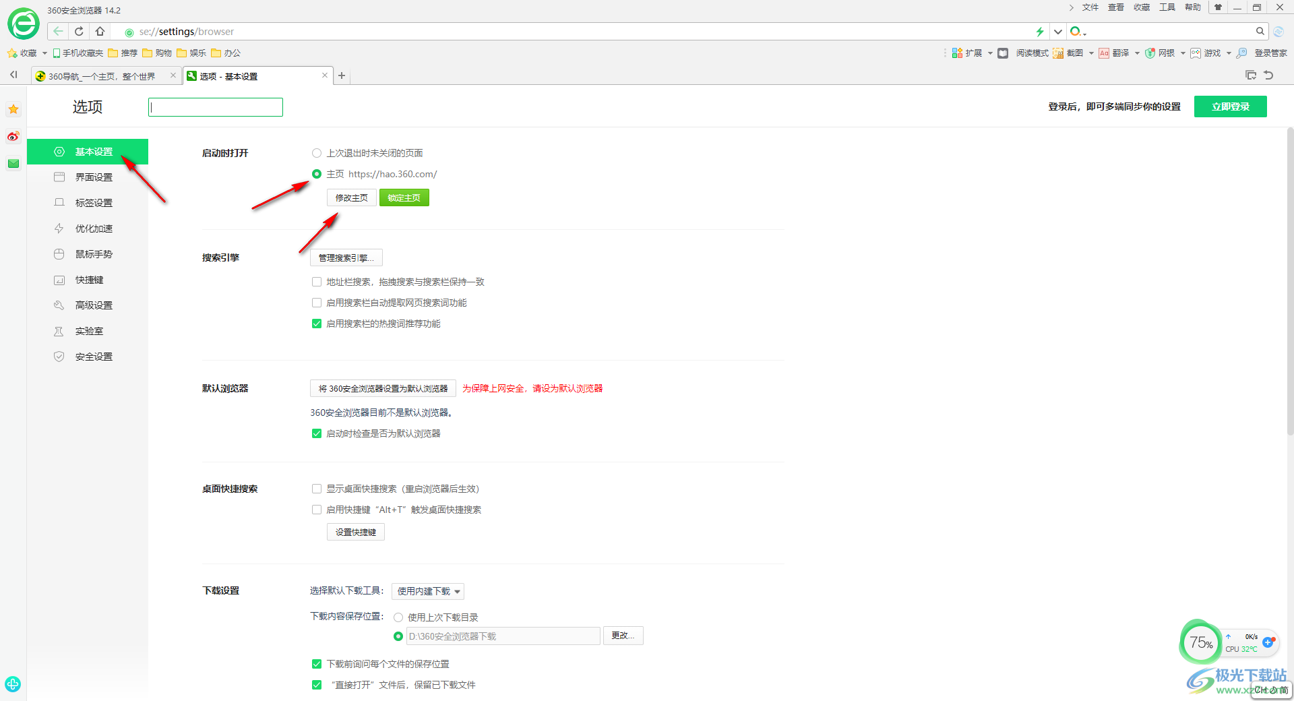The width and height of the screenshot is (1294, 701).
Task: Uncheck 下载前询问每个文件的保存位置
Action: (317, 664)
